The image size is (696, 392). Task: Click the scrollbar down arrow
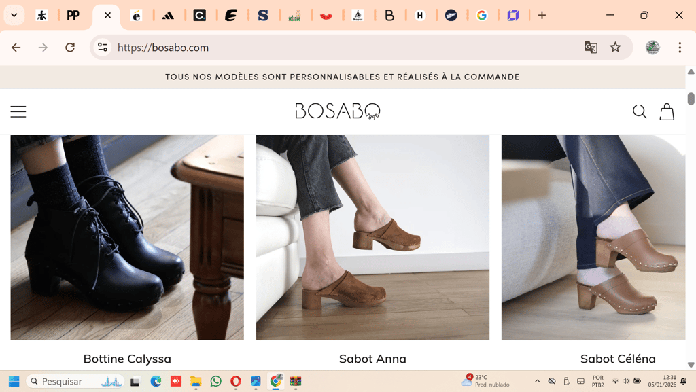691,365
